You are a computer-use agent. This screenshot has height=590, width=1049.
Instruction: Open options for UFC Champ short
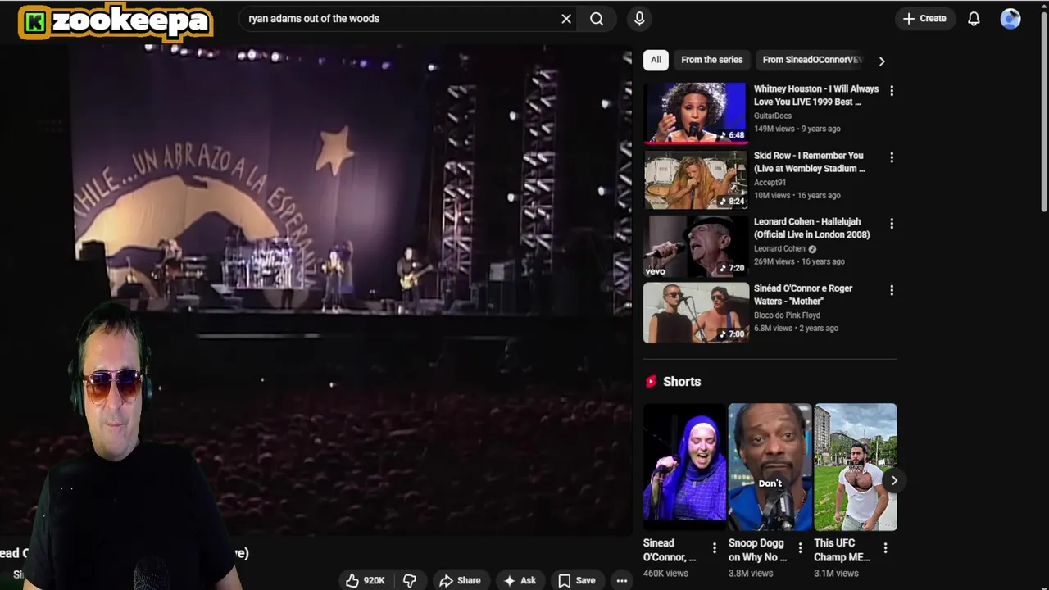point(885,548)
